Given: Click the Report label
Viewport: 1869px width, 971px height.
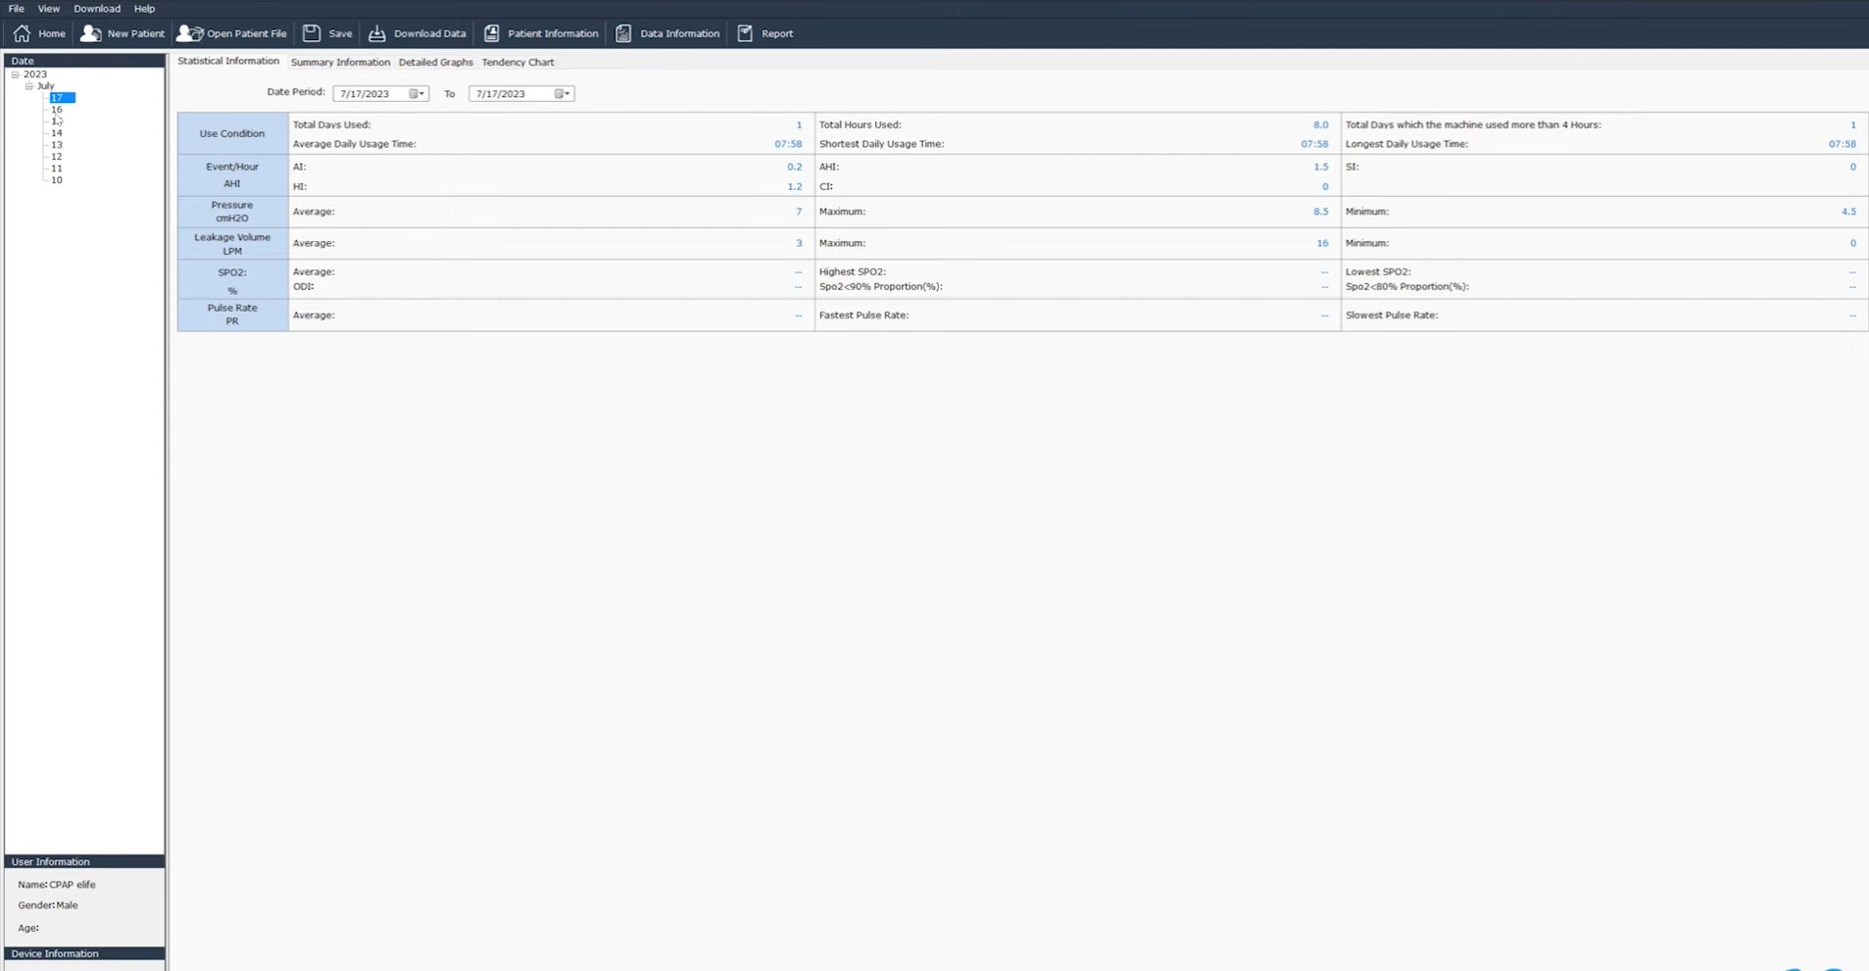Looking at the screenshot, I should (x=777, y=33).
